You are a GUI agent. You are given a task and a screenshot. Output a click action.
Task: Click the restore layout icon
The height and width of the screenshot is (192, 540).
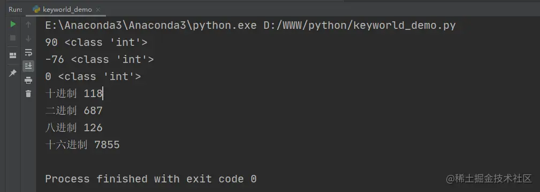click(x=13, y=55)
